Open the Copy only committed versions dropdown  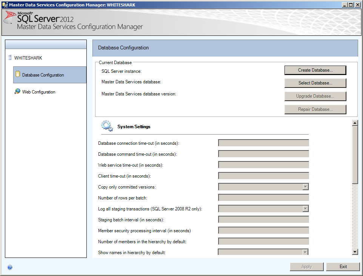[x=306, y=187]
